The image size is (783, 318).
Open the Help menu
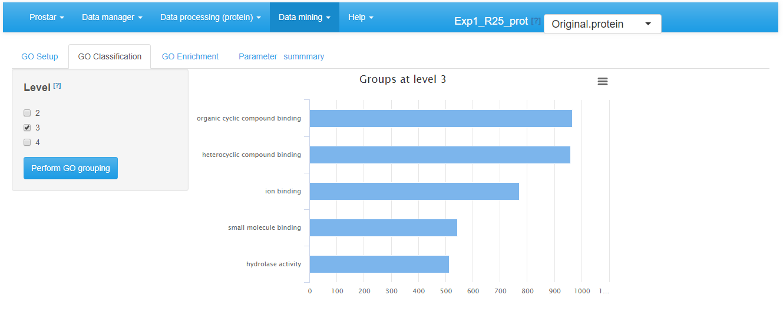pyautogui.click(x=361, y=17)
